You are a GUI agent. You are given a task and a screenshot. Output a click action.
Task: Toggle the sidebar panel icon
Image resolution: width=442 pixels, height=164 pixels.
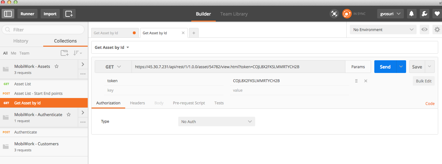8,14
